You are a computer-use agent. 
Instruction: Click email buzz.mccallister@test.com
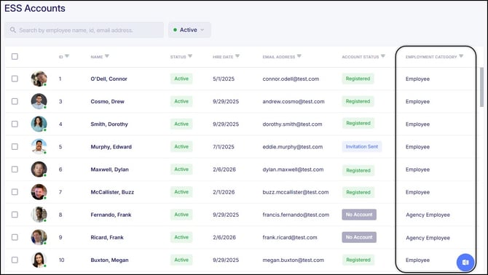tap(296, 192)
